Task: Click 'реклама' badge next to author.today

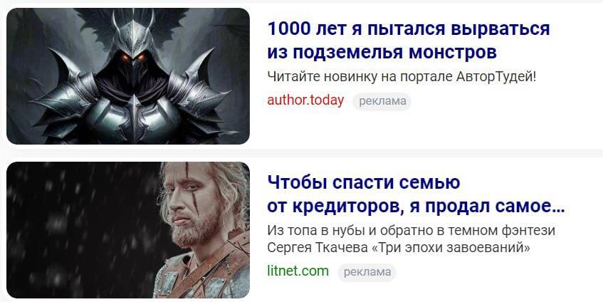Action: tap(382, 102)
